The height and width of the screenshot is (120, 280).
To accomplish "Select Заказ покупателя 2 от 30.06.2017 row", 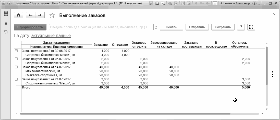I will coord(136,51).
